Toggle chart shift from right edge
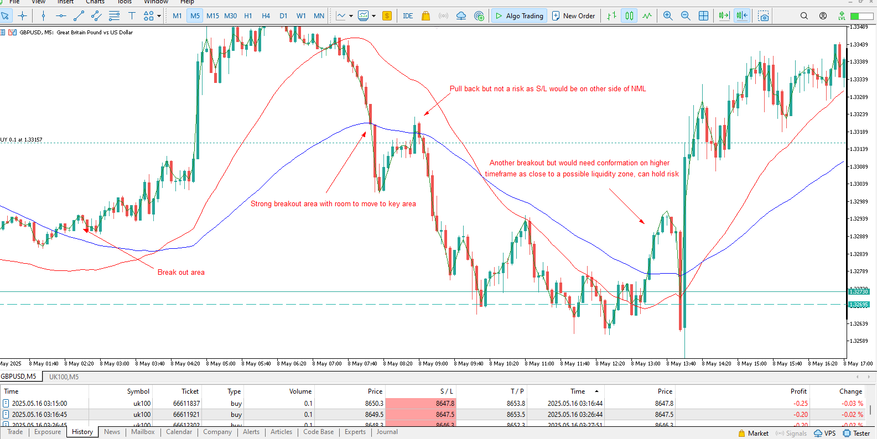Image resolution: width=877 pixels, height=439 pixels. coord(742,16)
